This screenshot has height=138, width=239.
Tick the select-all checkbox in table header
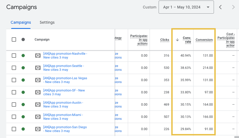point(14,39)
